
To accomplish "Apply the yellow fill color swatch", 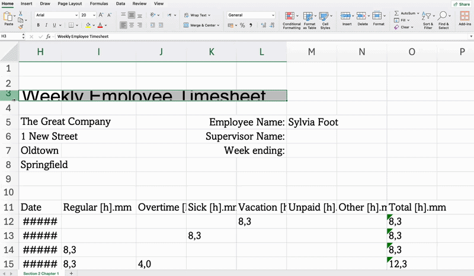I will [x=88, y=25].
